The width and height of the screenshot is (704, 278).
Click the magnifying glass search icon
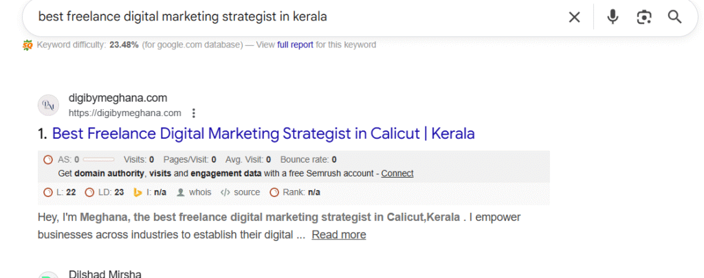674,17
